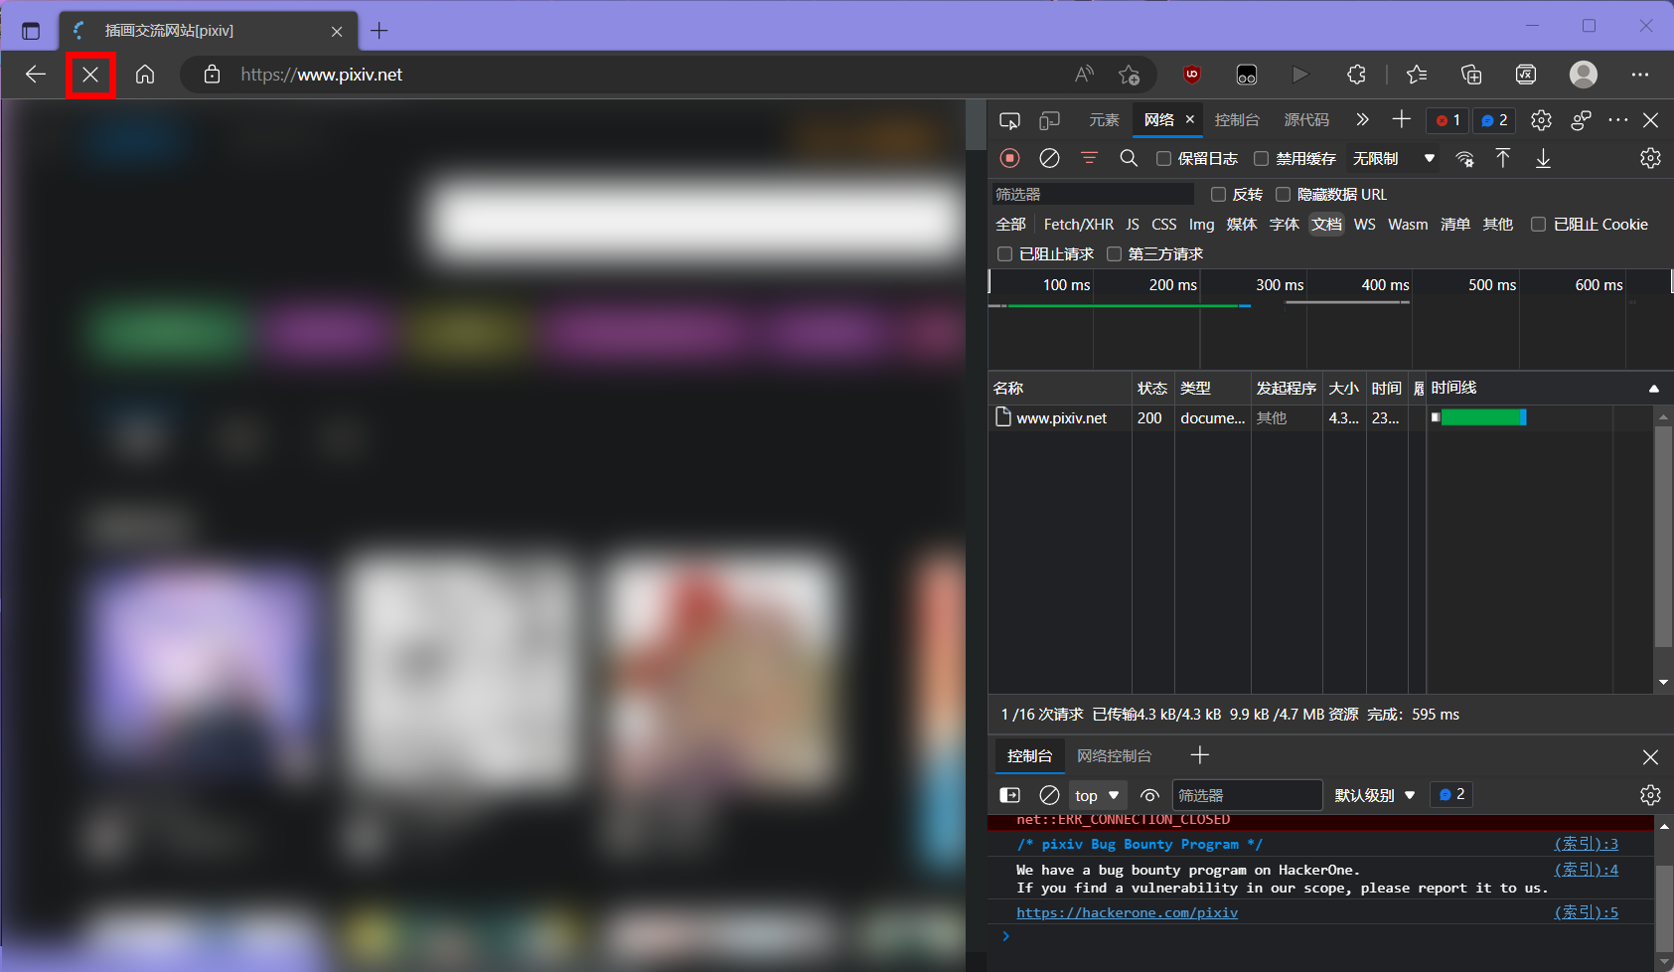Toggle device emulation mode
Screen dimensions: 1674x972
point(1049,120)
